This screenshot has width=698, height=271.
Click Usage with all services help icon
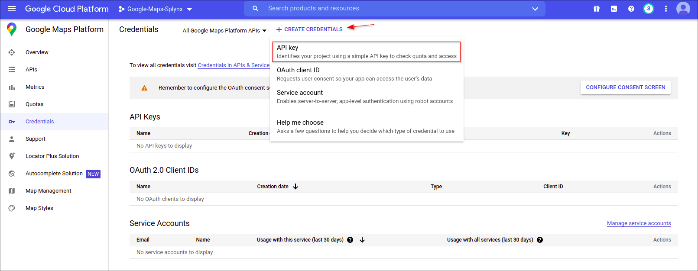coord(540,240)
